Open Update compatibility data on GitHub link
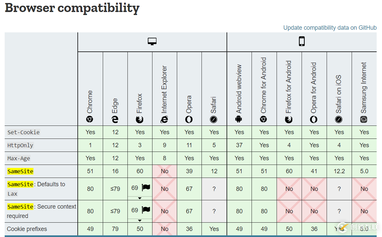Viewport: 382px width, 237px height. click(330, 28)
